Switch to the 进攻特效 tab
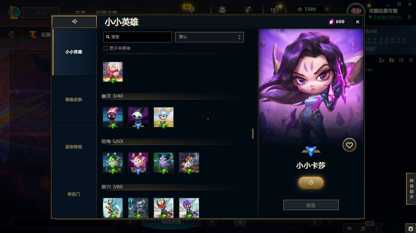The image size is (416, 233). click(74, 147)
